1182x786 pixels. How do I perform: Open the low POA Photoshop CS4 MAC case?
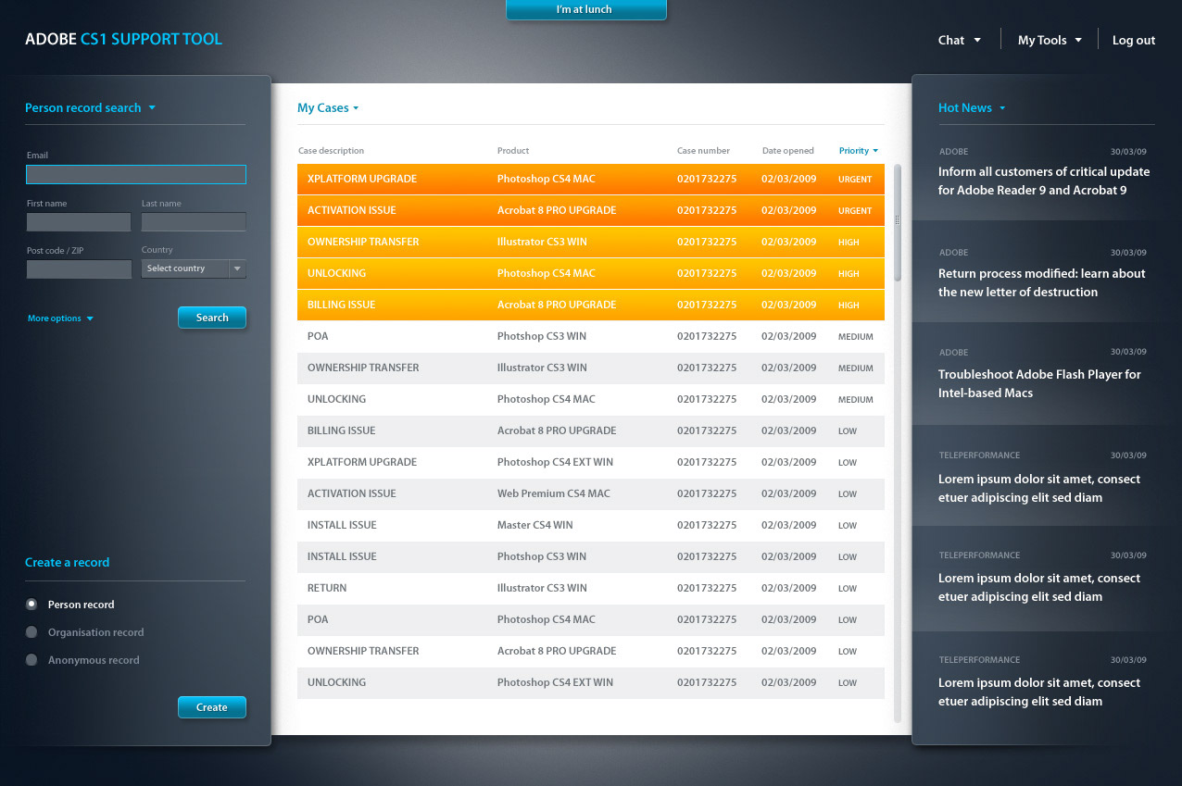click(591, 619)
